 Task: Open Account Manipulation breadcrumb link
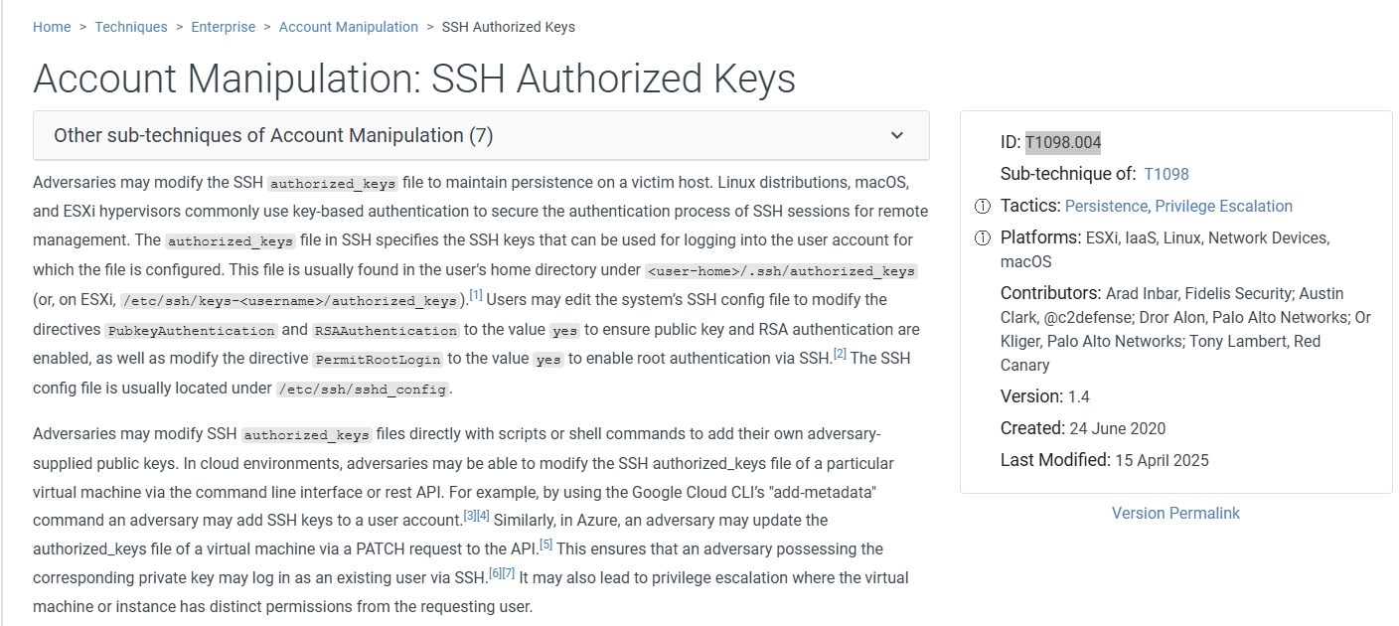point(349,27)
